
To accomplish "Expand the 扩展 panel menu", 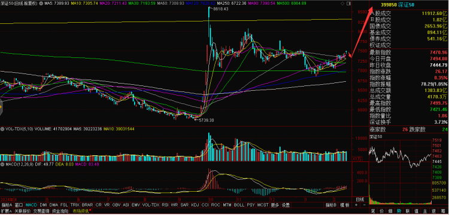I will click(x=7, y=211).
